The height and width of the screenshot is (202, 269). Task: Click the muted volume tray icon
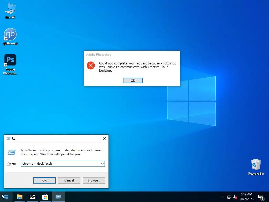click(235, 197)
